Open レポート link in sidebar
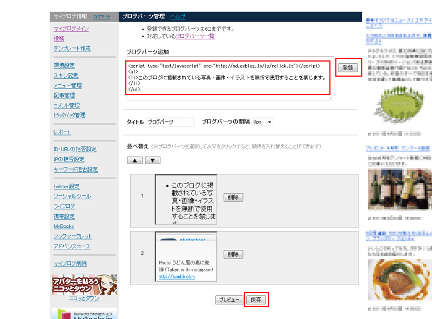Image resolution: width=432 pixels, height=319 pixels. (x=62, y=132)
